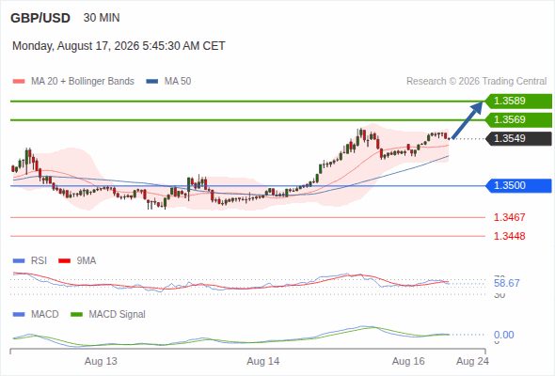Viewport: 555px width, 376px height.
Task: Click the Aug 13 date on the timeline
Action: click(101, 362)
